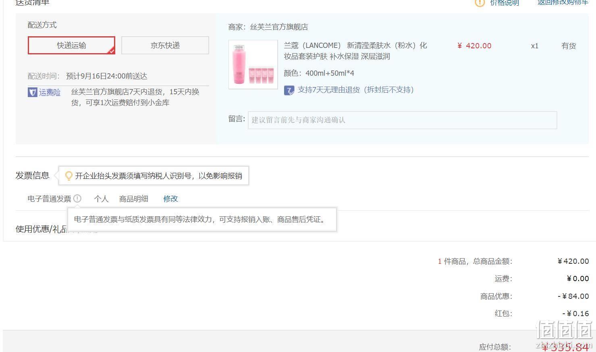
Task: Select the 商品优惠 -¥84.00 value
Action: pos(573,296)
